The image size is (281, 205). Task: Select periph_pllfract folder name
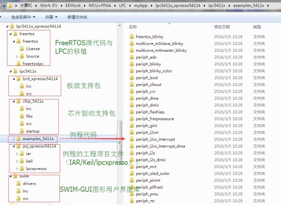coord(149,187)
